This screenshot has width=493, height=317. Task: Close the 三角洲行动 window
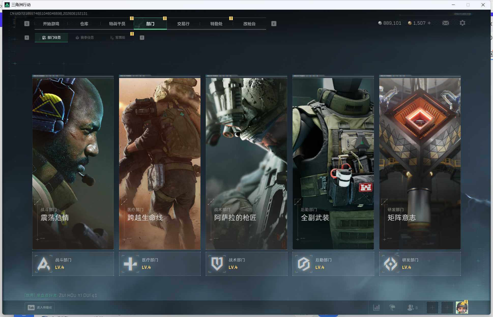[483, 5]
